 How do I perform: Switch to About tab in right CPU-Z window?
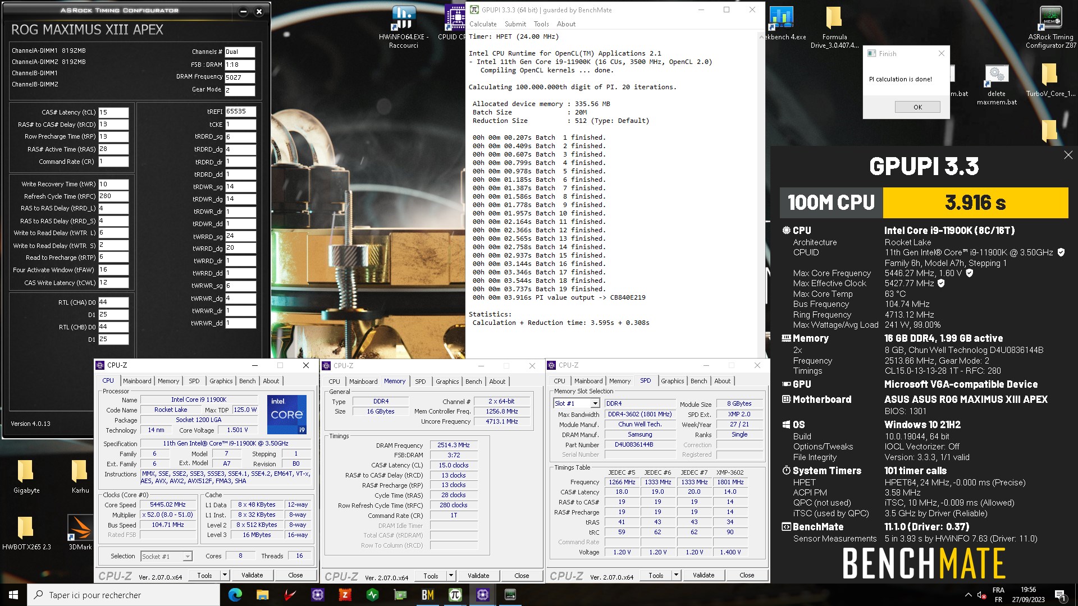722,381
